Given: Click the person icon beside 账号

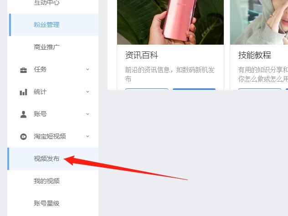Looking at the screenshot, I should (23, 114).
